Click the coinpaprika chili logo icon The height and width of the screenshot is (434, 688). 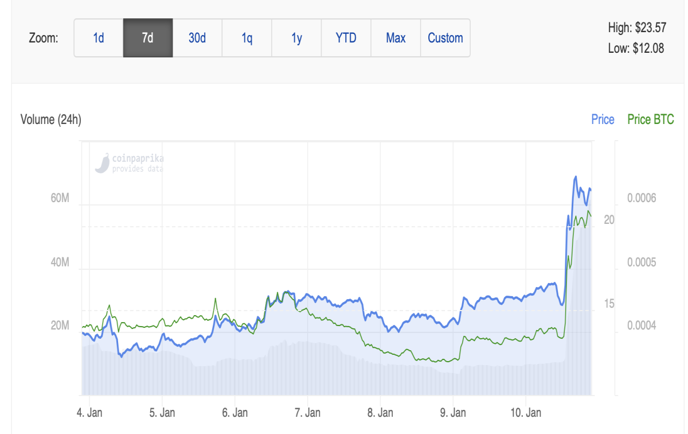point(102,163)
